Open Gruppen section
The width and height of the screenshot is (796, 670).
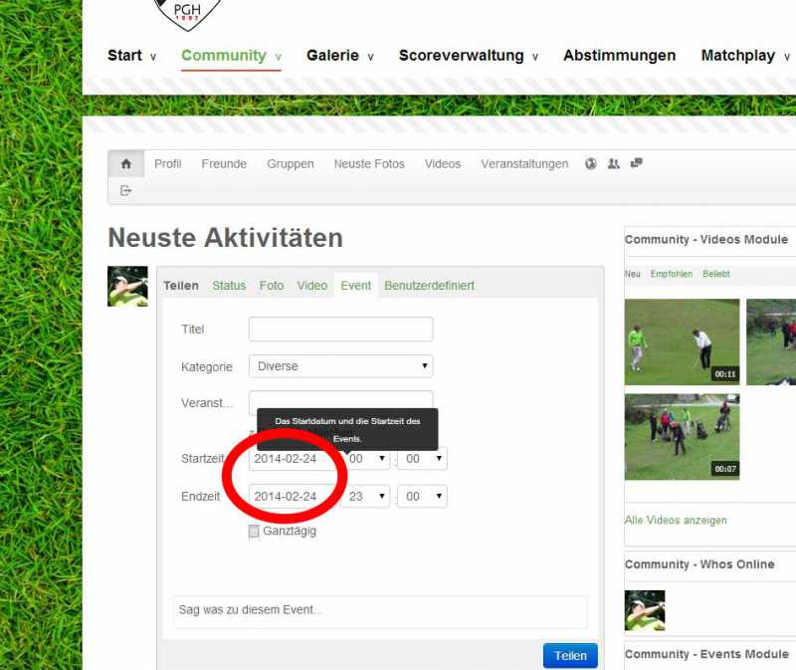[291, 163]
